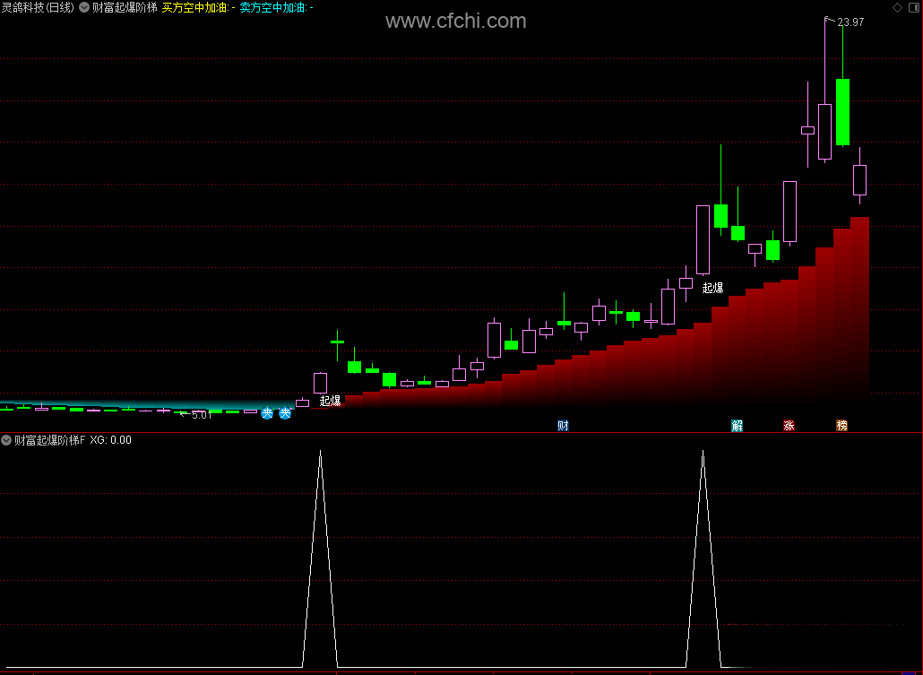Click the lower 起爆 signal label
Screen dimensions: 923x675
pos(331,401)
